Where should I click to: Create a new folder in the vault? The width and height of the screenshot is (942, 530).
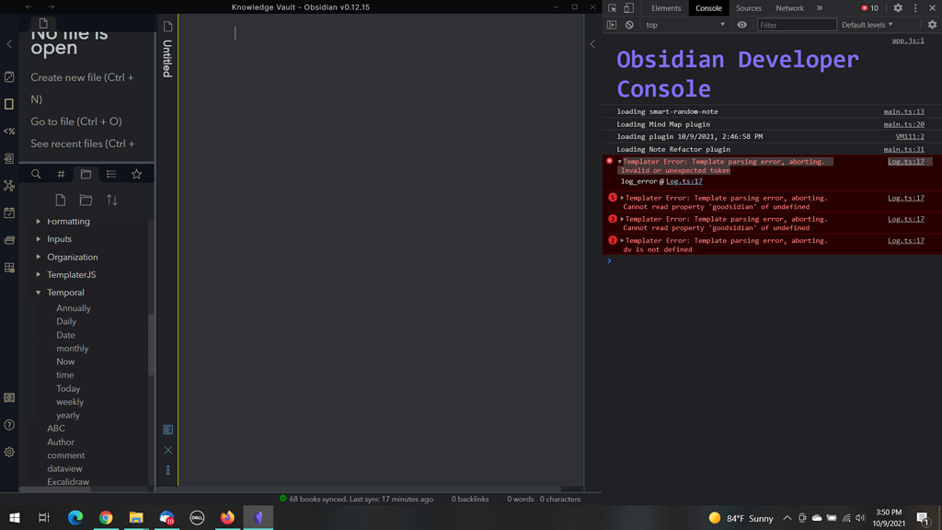tap(86, 199)
